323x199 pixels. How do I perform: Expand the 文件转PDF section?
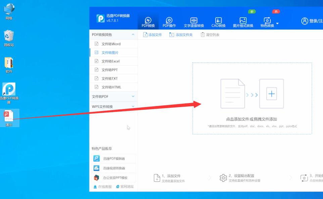click(133, 96)
